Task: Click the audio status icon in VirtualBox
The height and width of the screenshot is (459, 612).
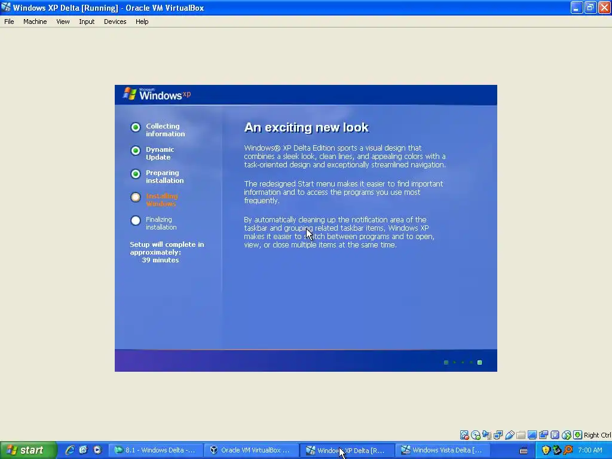Action: tap(486, 435)
